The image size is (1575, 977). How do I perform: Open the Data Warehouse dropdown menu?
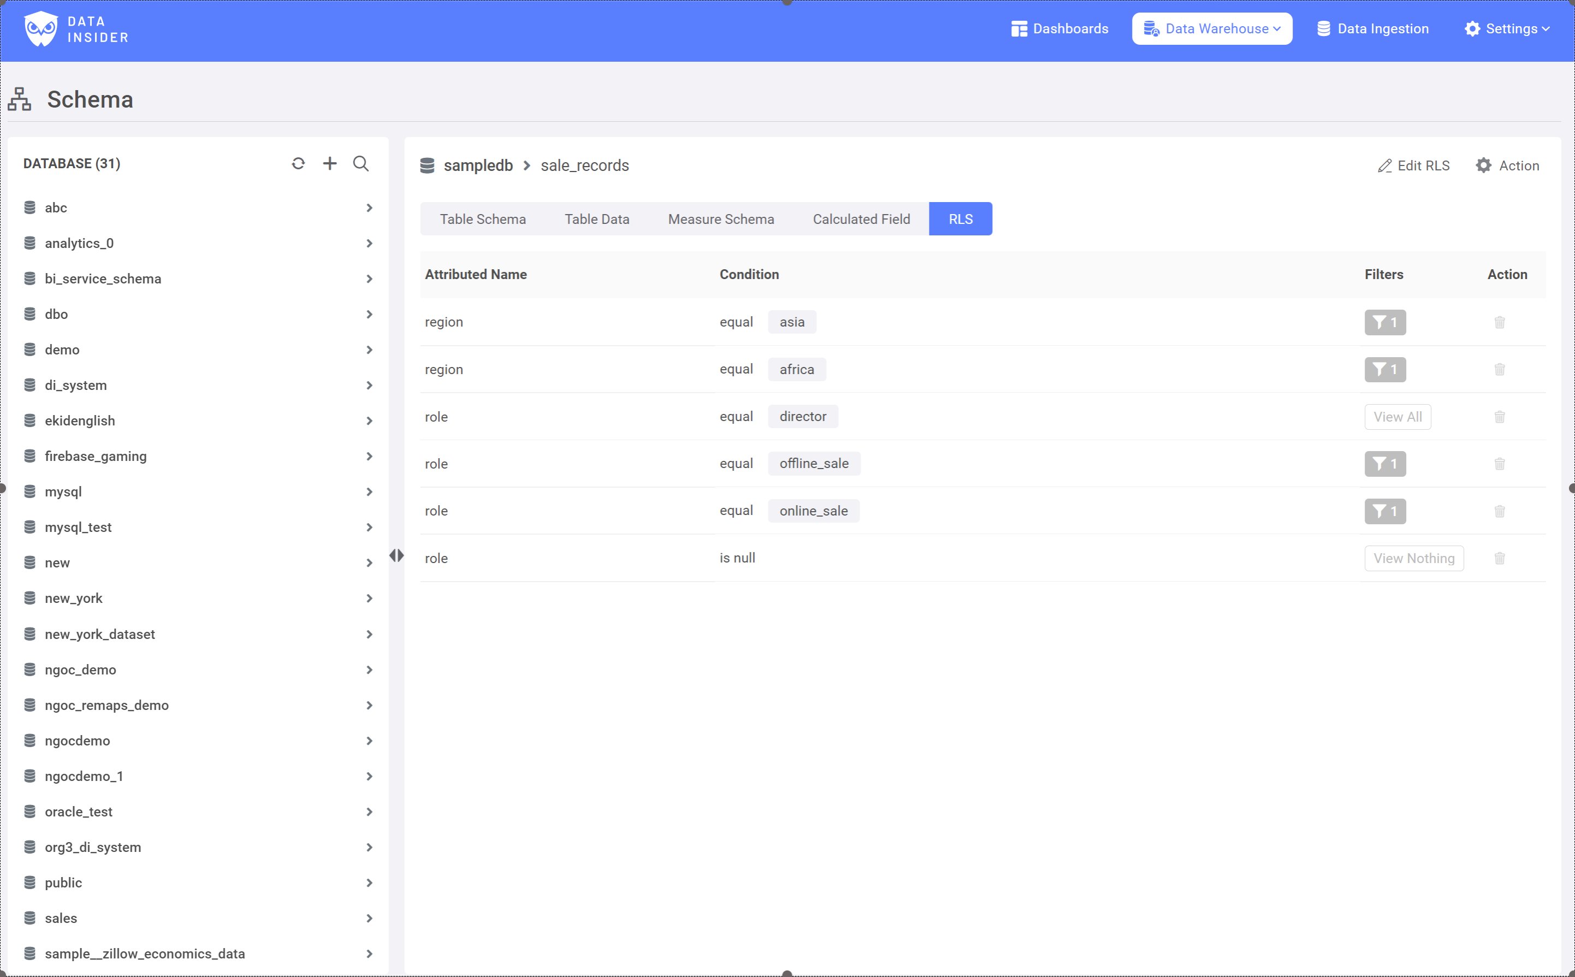(1211, 29)
